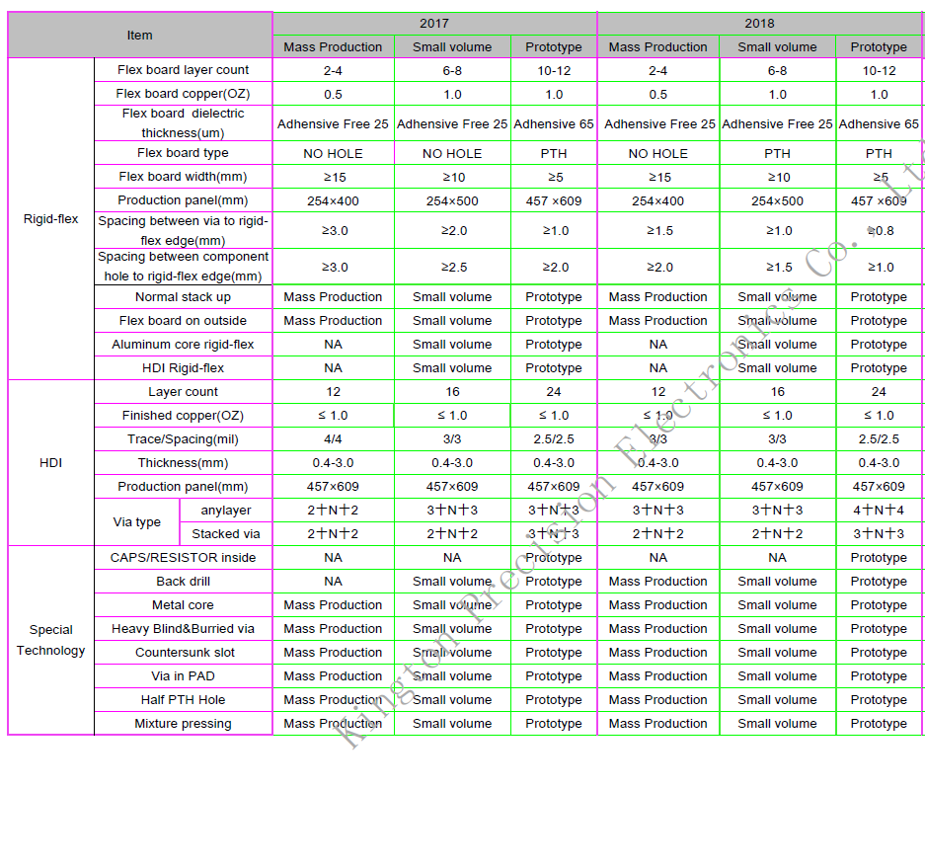Click "Flex board dielectric thickness(um)" label

183,122
